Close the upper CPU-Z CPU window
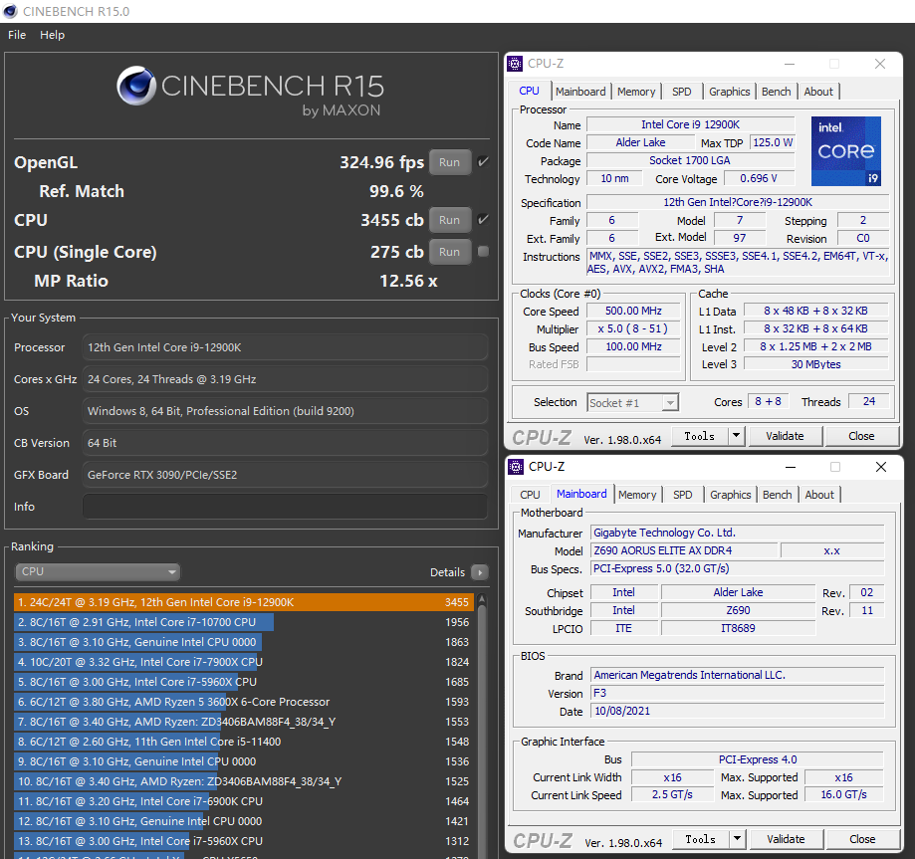 click(x=880, y=64)
